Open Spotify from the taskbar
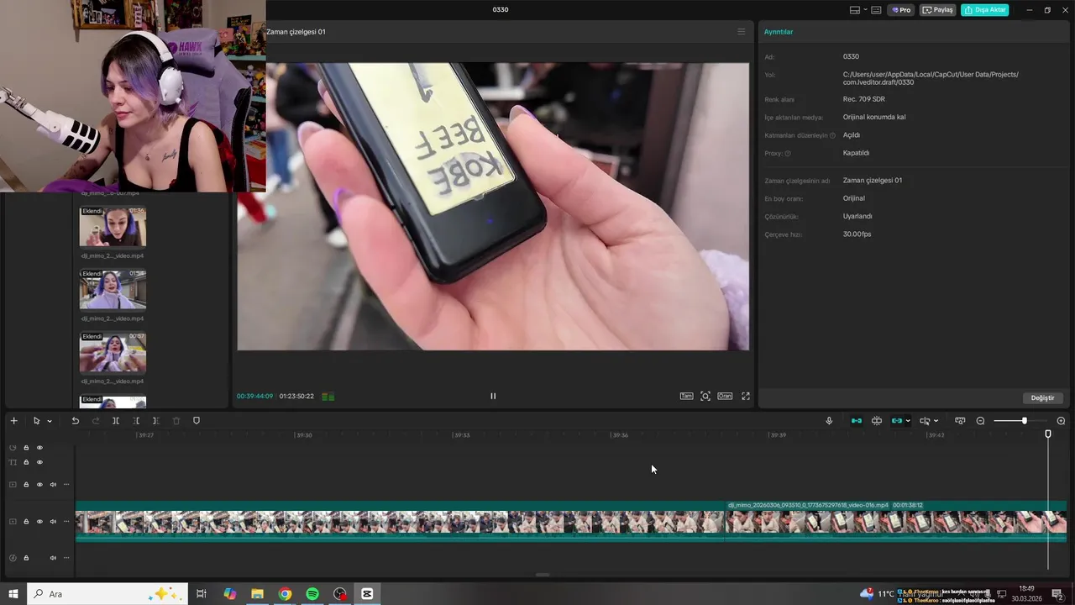 click(x=312, y=594)
